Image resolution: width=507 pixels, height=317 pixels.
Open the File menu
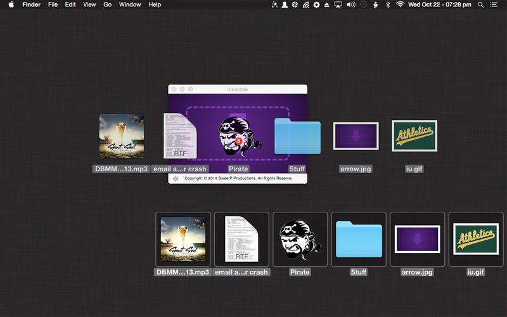point(53,4)
